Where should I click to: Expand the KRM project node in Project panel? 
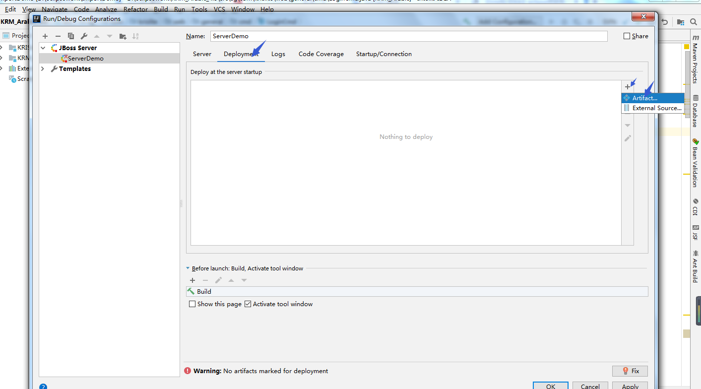click(1, 58)
